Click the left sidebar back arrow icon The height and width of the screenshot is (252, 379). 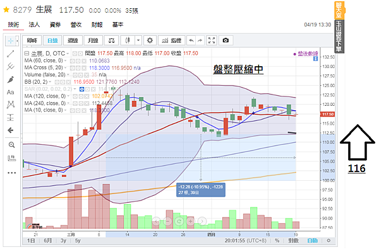pos(11,130)
